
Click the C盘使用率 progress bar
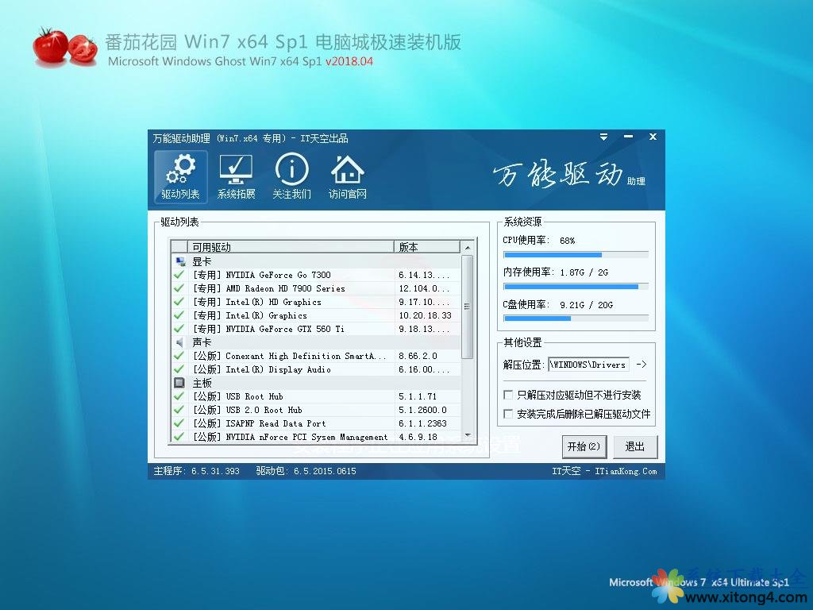576,319
